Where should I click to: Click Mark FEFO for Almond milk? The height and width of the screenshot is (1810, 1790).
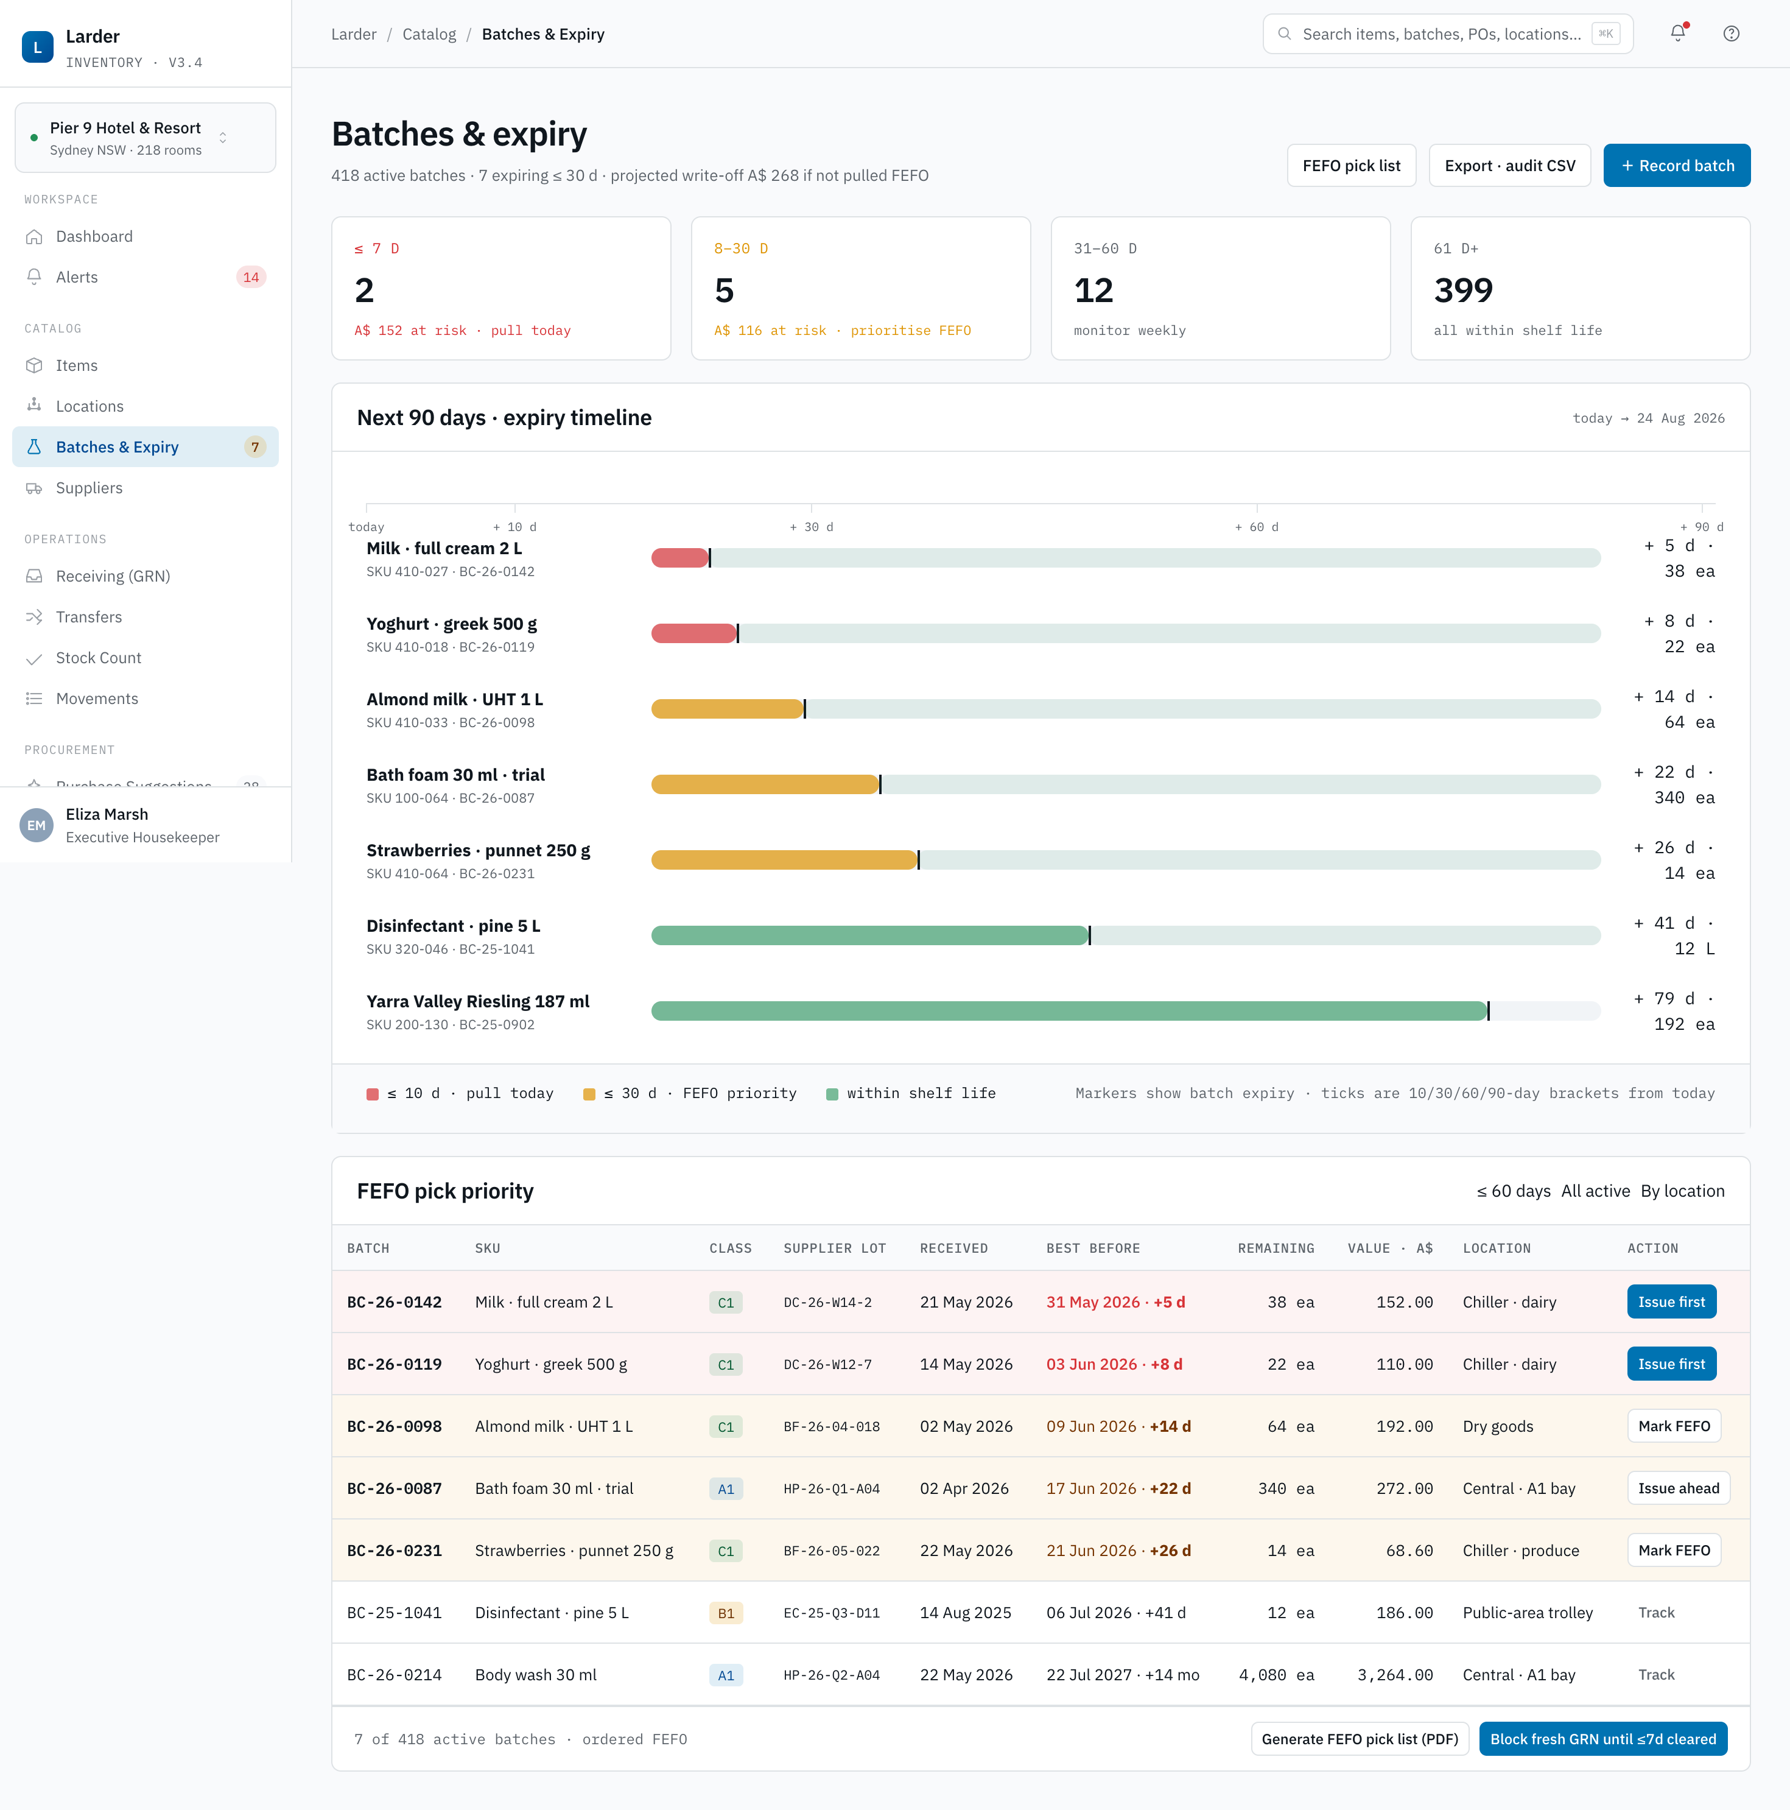tap(1674, 1426)
